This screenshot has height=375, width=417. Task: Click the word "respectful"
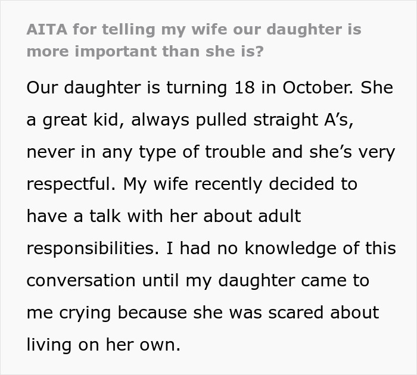(x=70, y=184)
